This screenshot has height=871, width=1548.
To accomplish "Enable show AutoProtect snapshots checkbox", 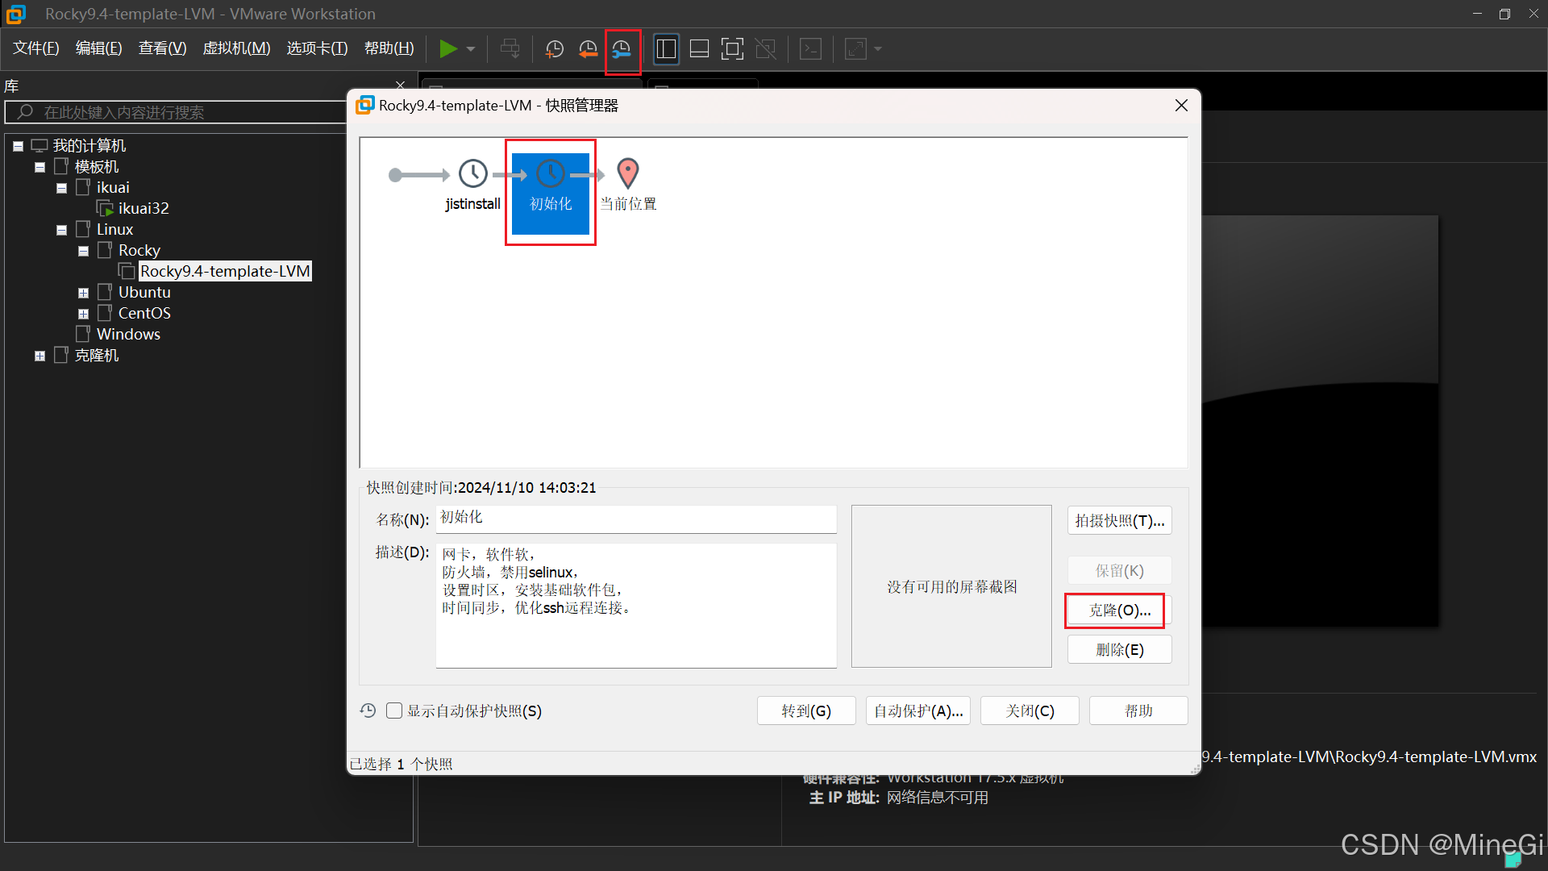I will 394,711.
